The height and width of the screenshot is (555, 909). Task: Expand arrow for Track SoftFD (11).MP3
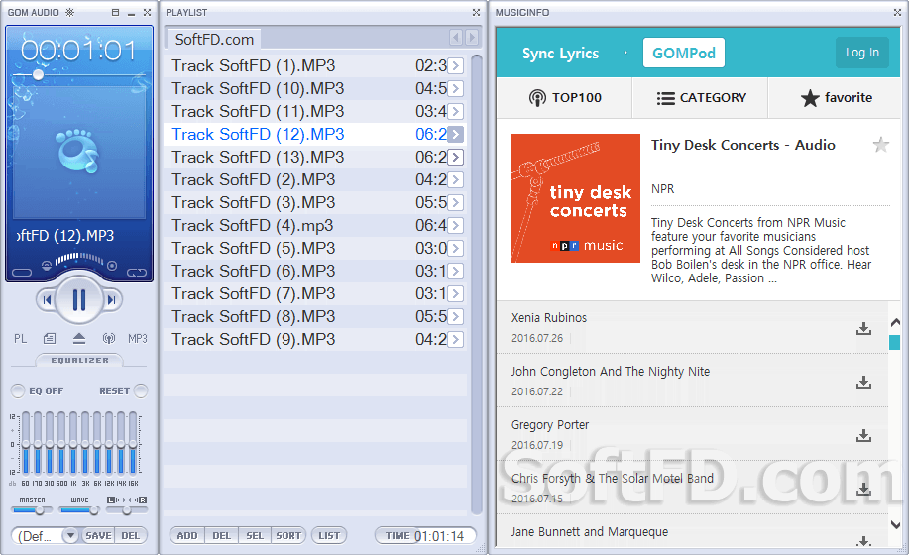click(456, 111)
